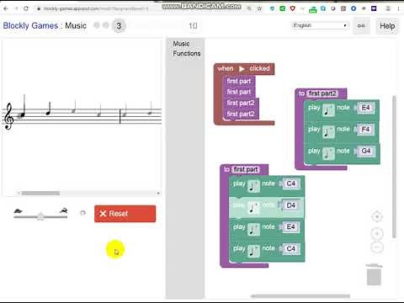Select the first 'first part' call block
The width and height of the screenshot is (404, 303).
click(239, 82)
